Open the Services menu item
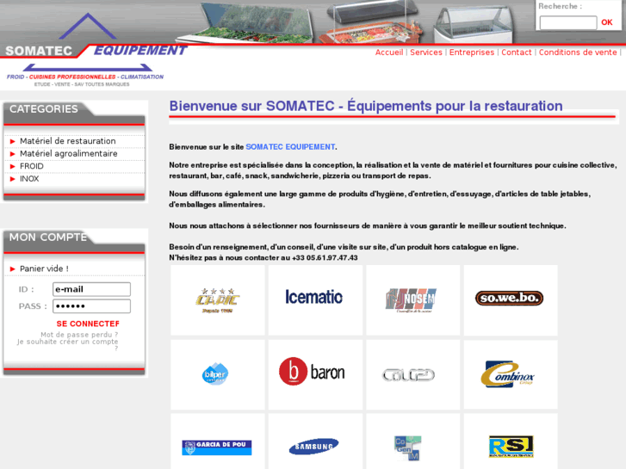Screen dimensions: 626x469 pos(426,52)
